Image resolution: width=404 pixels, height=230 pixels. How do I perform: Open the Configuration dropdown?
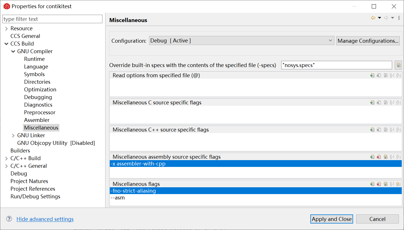click(242, 41)
